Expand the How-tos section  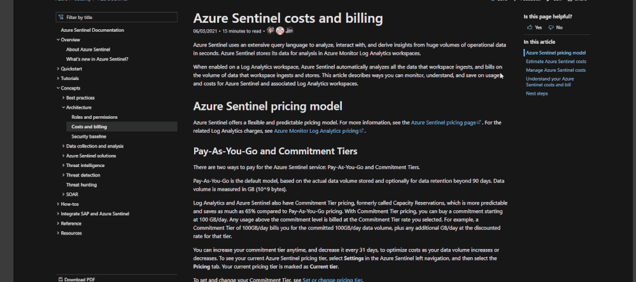click(x=59, y=204)
